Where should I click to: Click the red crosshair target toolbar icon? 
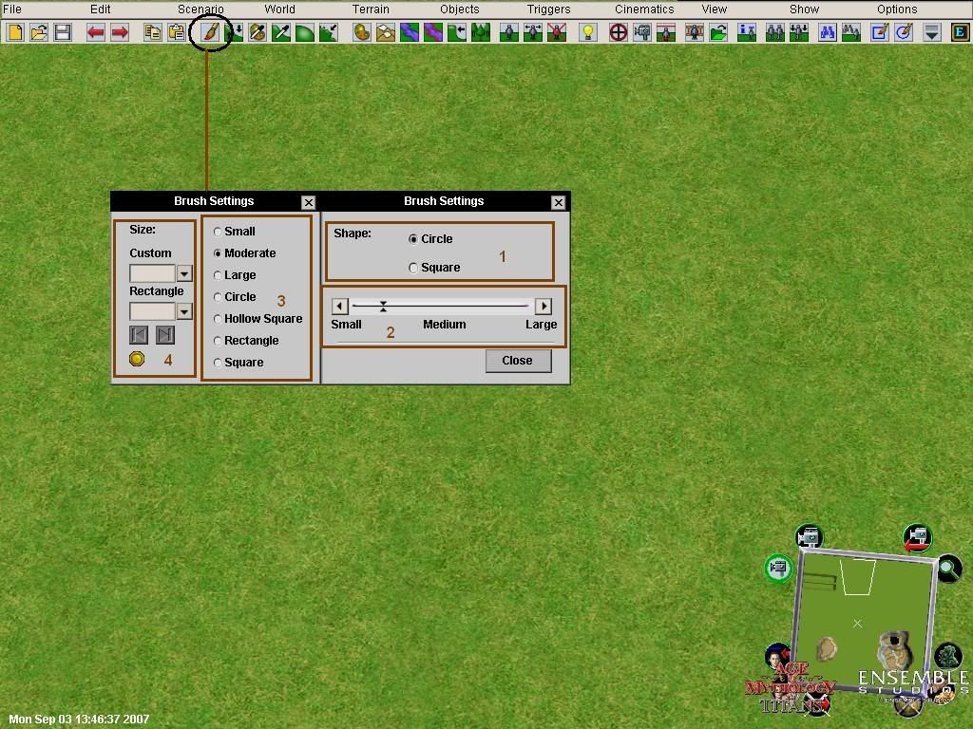pos(619,32)
